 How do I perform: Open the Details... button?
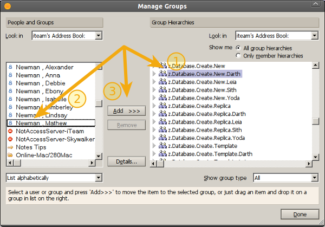coord(126,161)
